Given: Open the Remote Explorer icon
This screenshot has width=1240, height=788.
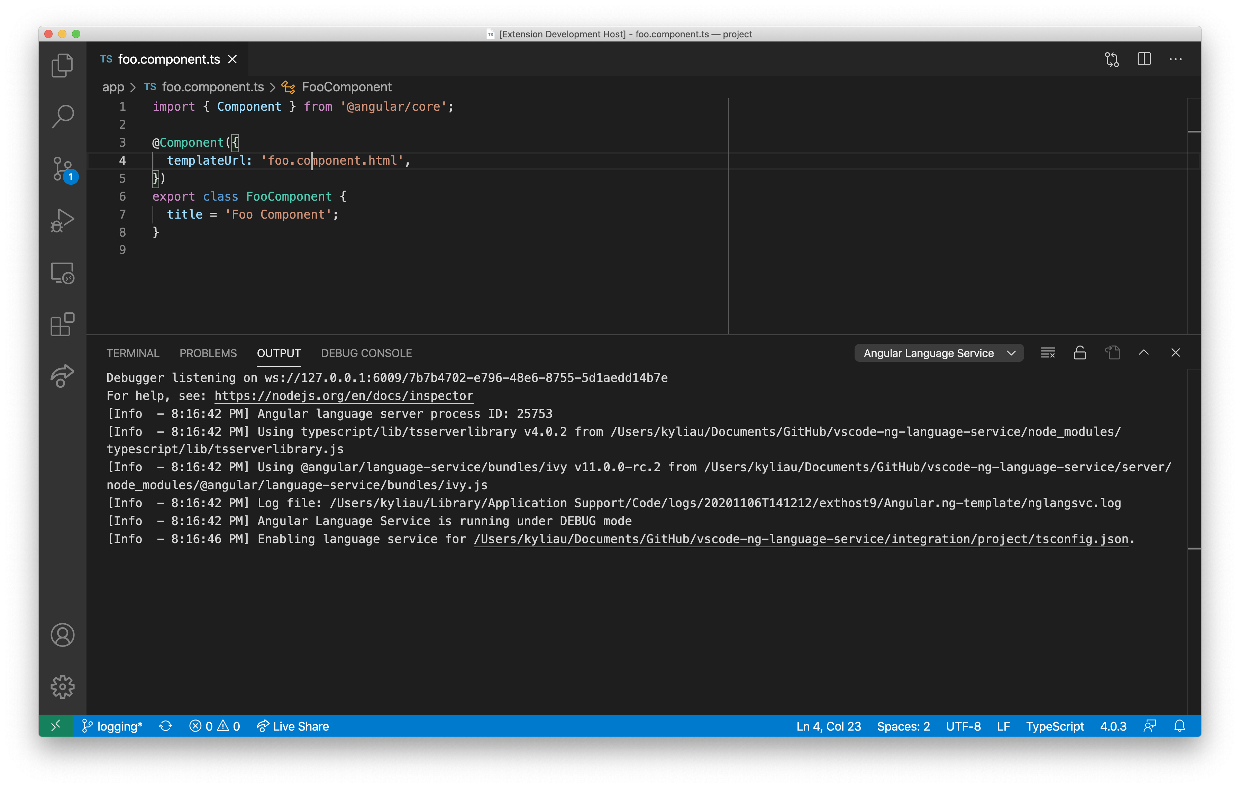Looking at the screenshot, I should (x=62, y=273).
